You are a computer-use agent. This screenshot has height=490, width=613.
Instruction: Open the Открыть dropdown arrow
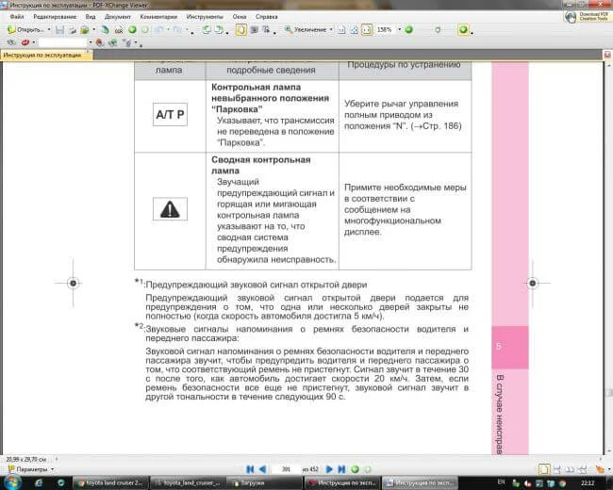click(48, 29)
